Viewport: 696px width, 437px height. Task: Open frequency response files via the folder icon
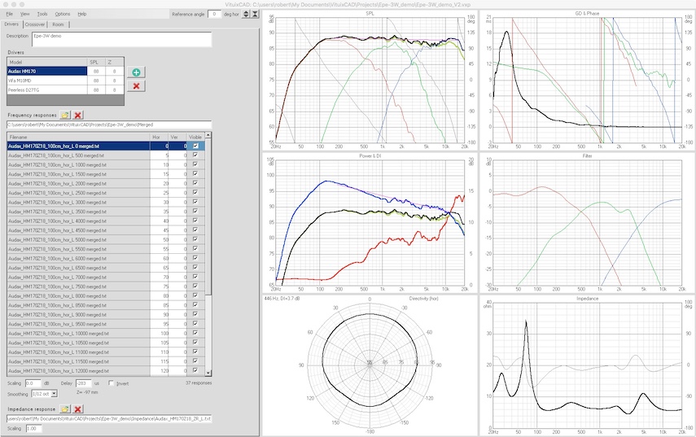tap(65, 115)
